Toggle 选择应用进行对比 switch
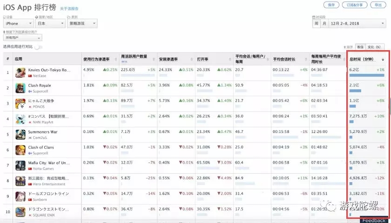This screenshot has height=223, width=391. [38, 47]
